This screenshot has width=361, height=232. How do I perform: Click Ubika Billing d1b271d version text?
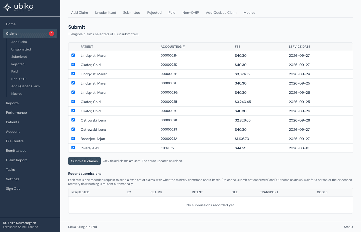(82, 227)
